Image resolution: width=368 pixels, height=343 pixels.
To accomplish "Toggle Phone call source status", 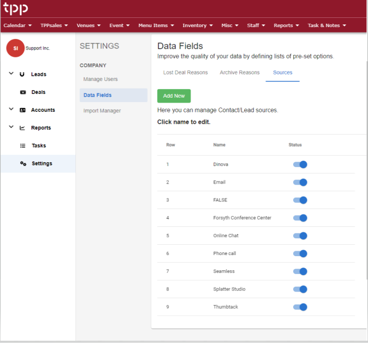I will (x=300, y=253).
